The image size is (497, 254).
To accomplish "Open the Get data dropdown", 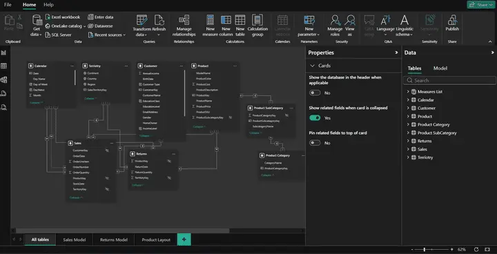I will 37,26.
